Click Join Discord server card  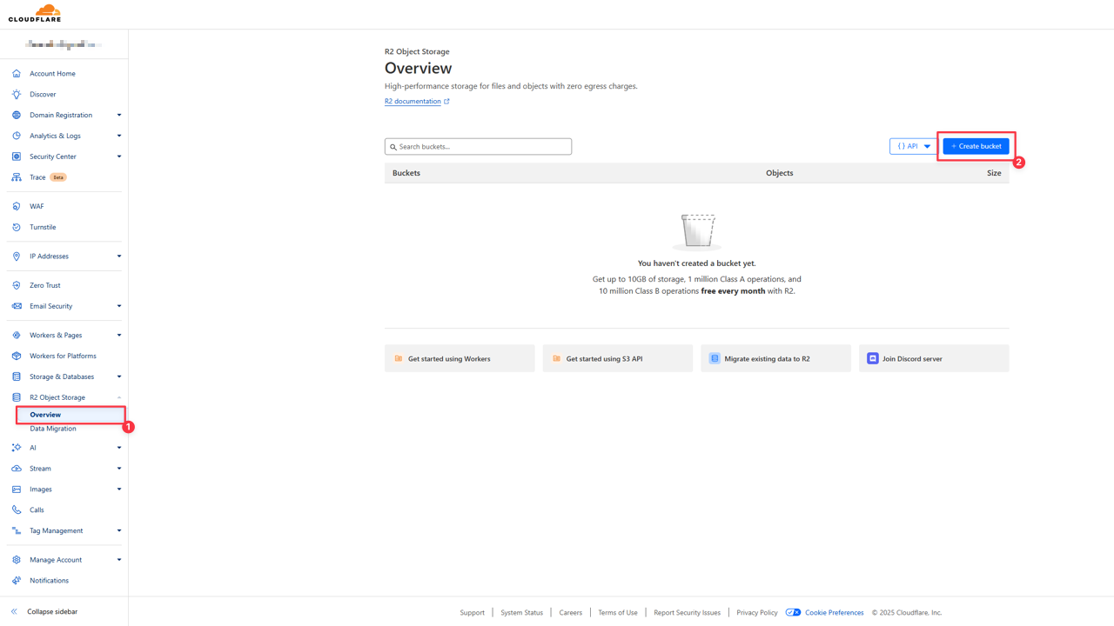pyautogui.click(x=933, y=358)
